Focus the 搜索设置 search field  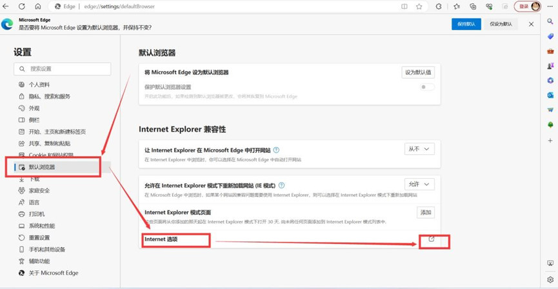coord(63,68)
